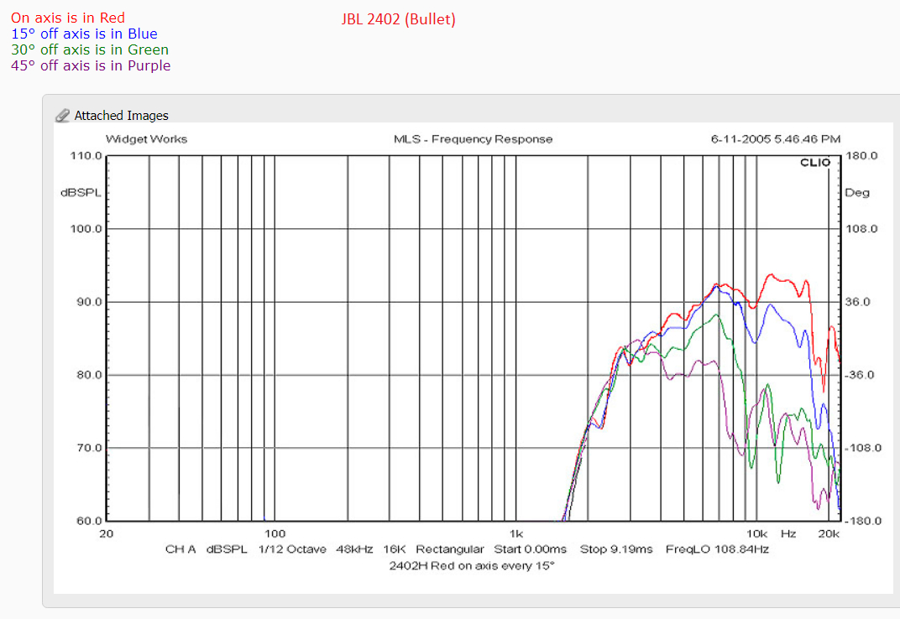Click the 90.0 dB axis value
The width and height of the screenshot is (900, 619).
pyautogui.click(x=89, y=302)
